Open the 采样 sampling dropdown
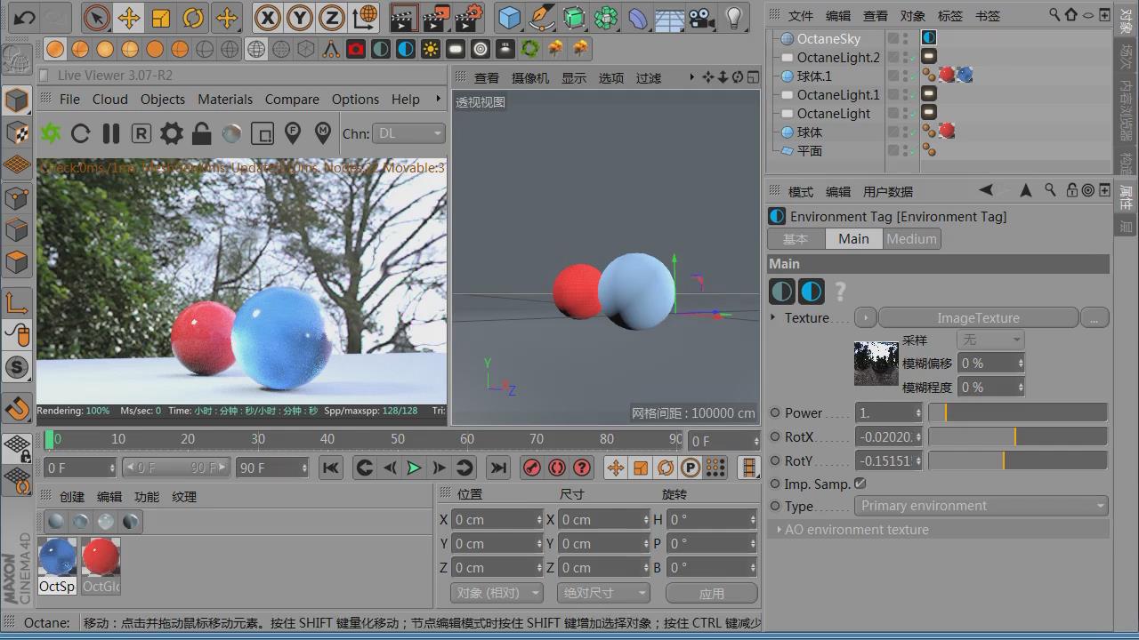Screen dimensions: 1139x640 pyautogui.click(x=990, y=340)
